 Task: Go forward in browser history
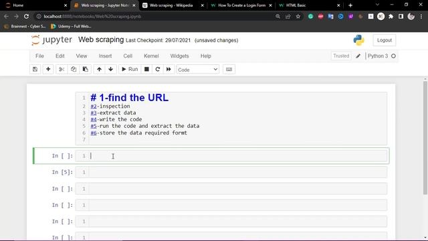(x=16, y=16)
